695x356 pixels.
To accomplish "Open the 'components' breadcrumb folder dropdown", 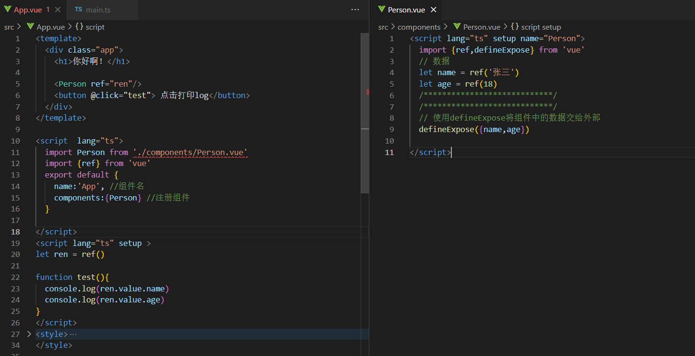I will click(x=419, y=27).
